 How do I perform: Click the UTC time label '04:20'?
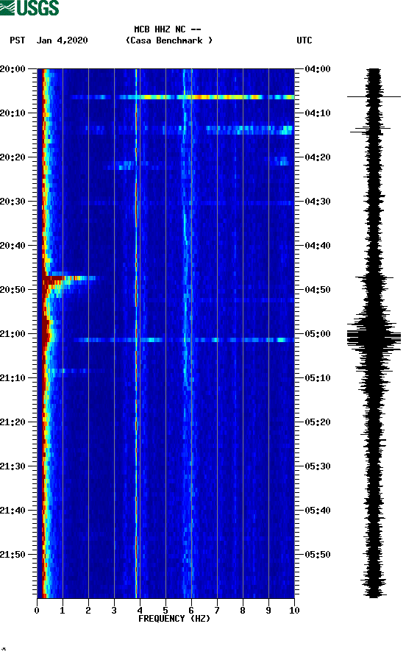click(318, 157)
